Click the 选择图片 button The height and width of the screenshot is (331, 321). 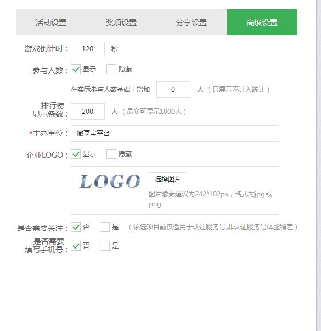pyautogui.click(x=168, y=179)
